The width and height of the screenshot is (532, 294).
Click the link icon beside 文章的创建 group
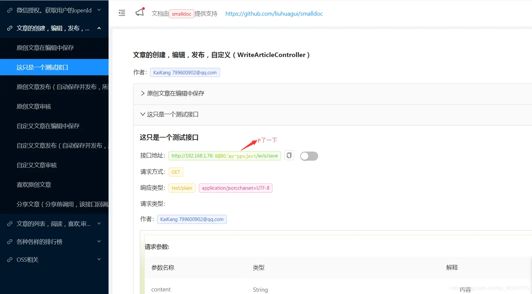pyautogui.click(x=9, y=28)
